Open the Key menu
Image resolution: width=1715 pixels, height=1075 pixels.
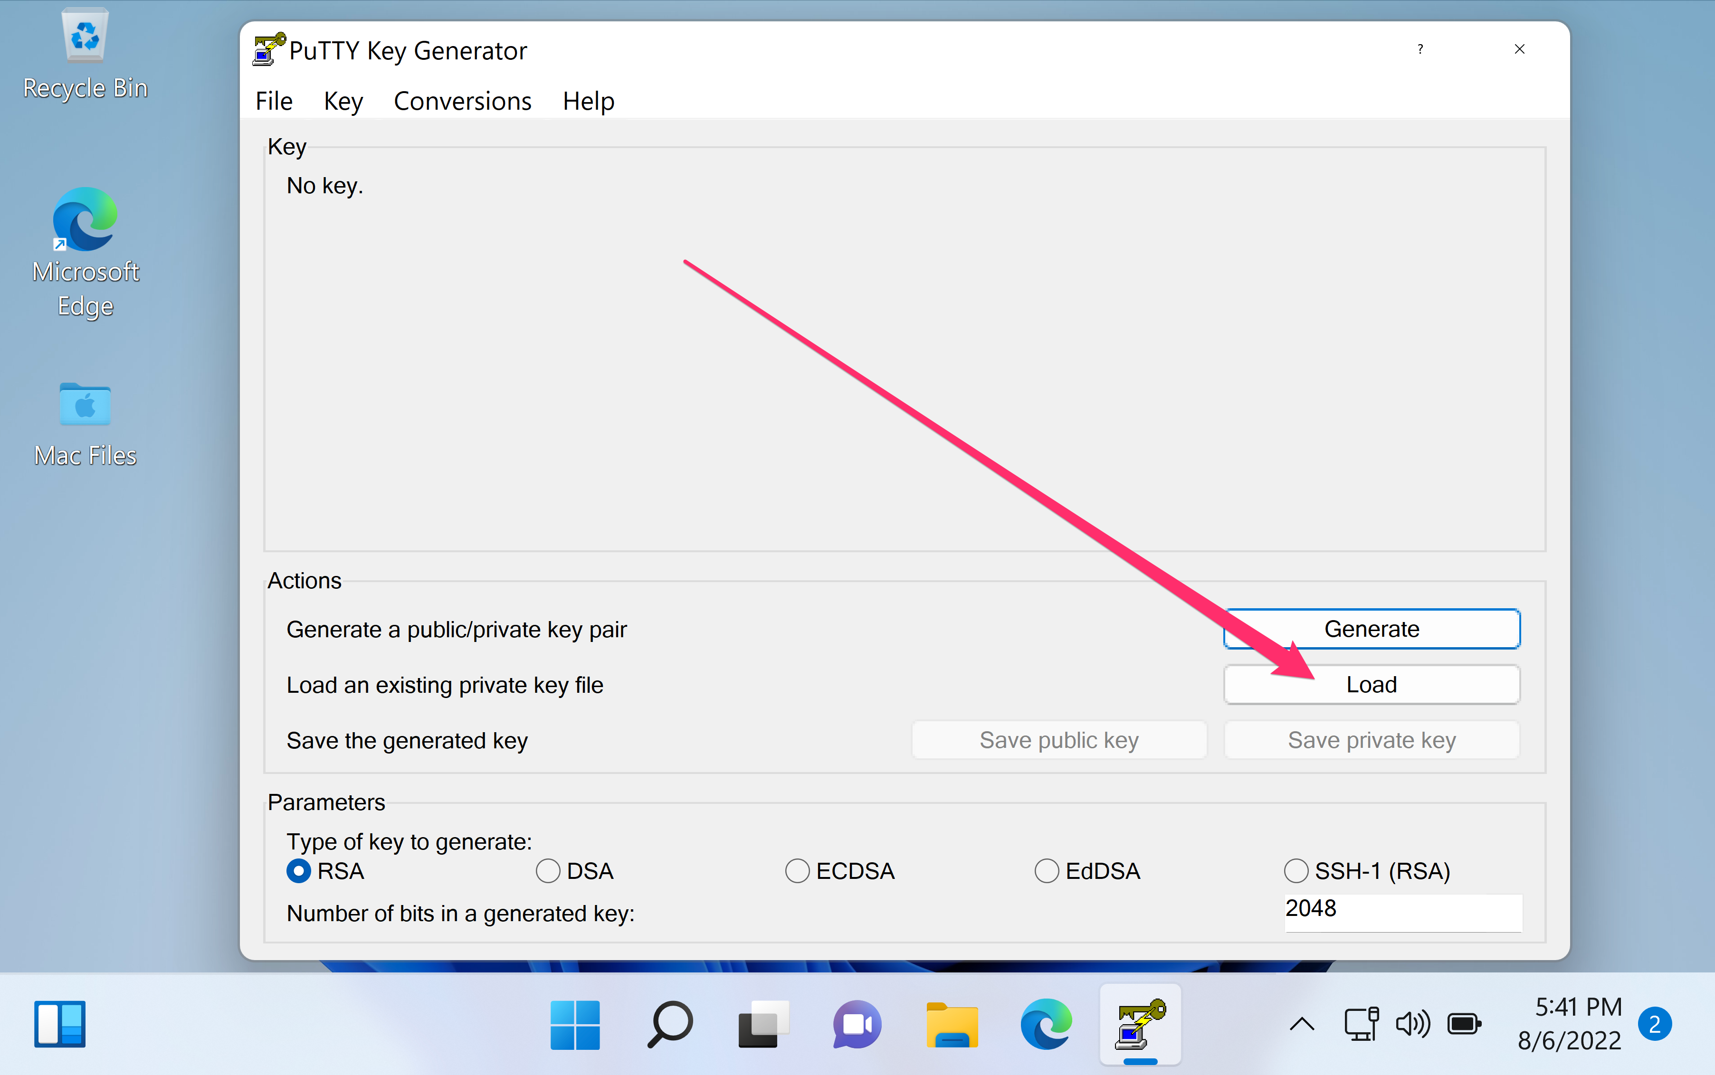343,101
